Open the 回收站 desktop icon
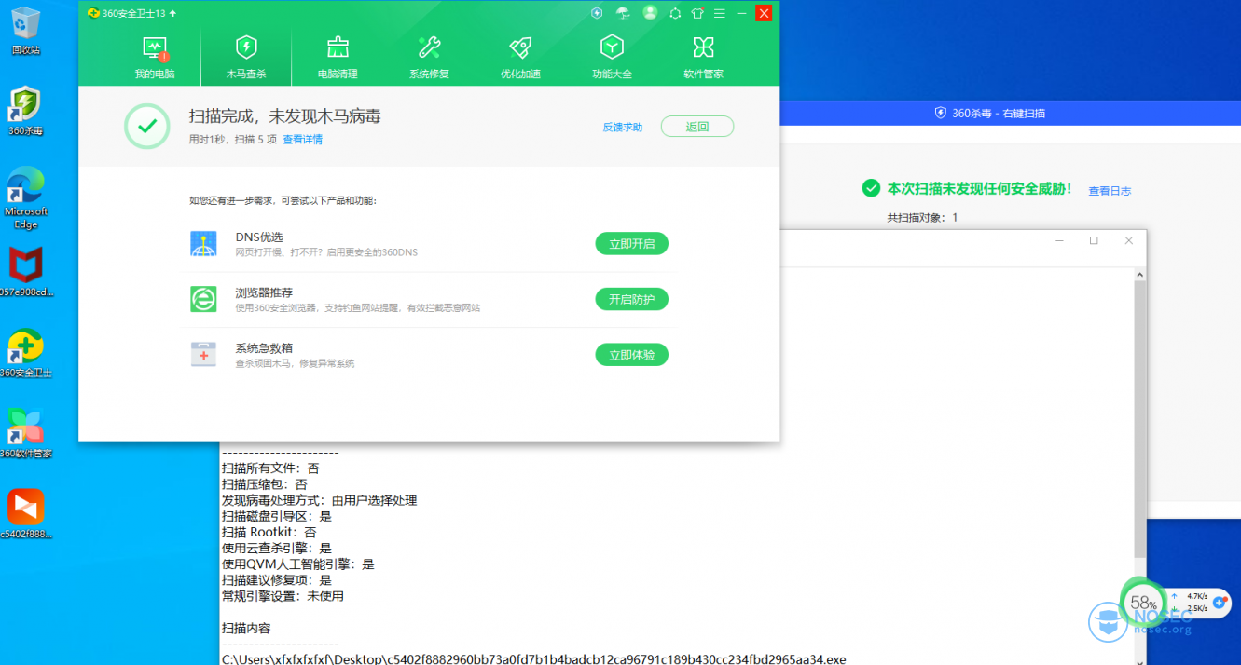 point(25,31)
